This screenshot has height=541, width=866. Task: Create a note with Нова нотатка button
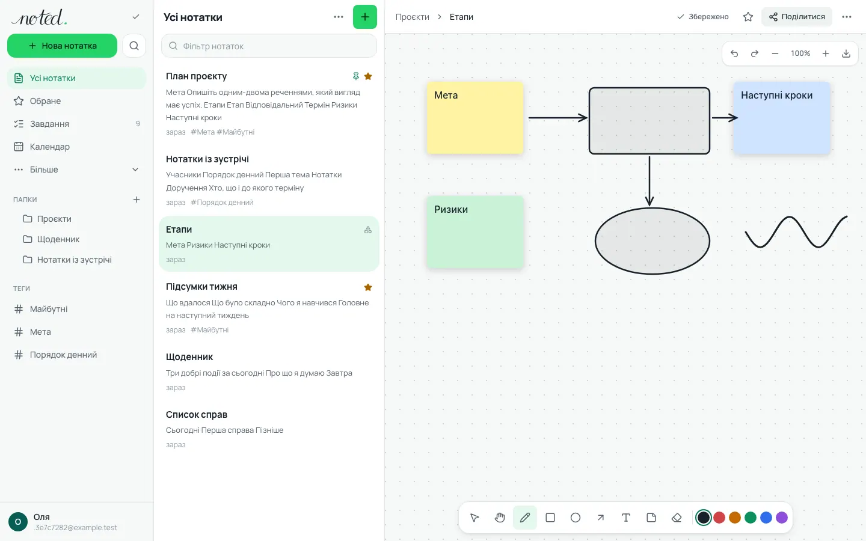[62, 46]
